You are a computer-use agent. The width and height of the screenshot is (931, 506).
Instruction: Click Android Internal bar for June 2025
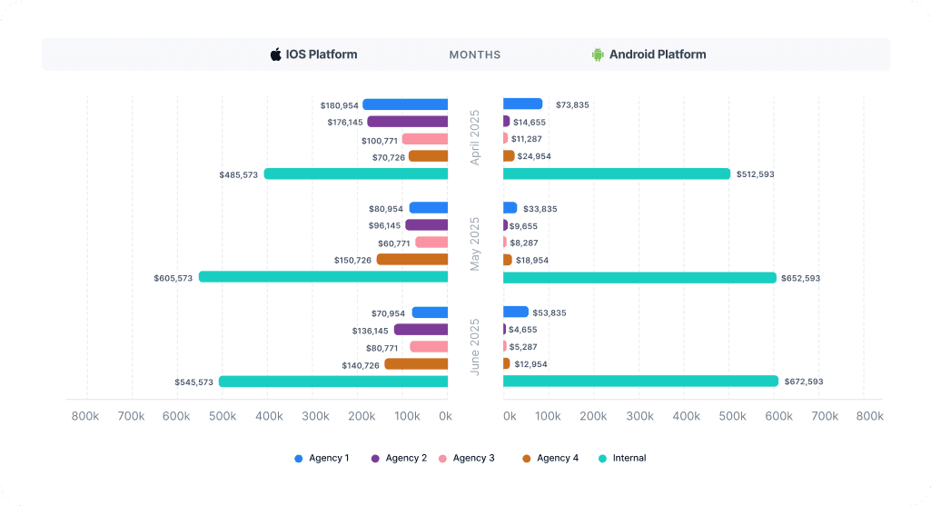pos(640,382)
